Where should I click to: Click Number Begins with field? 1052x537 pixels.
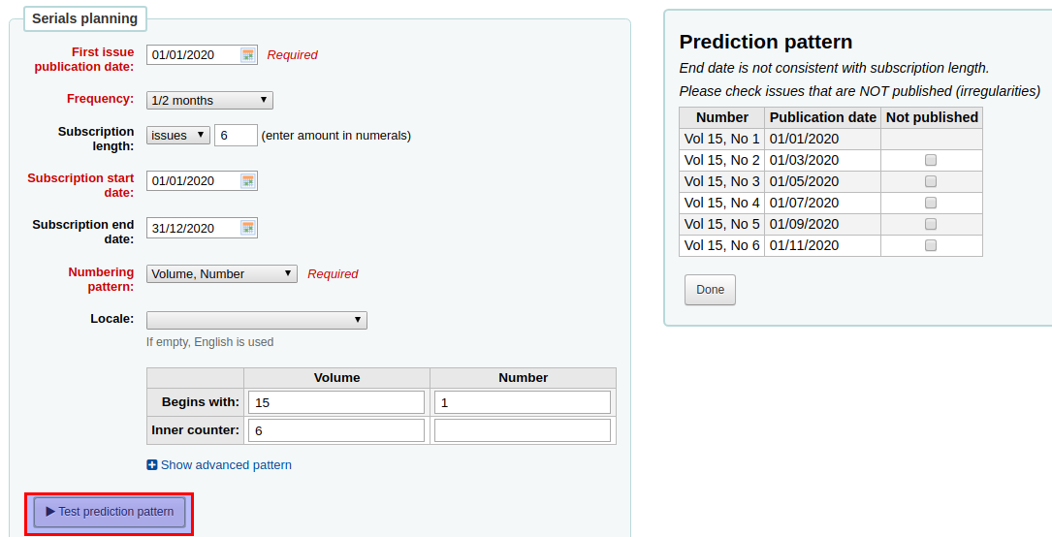[523, 402]
